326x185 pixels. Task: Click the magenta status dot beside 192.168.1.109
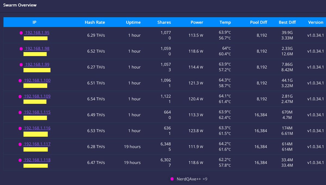[20, 96]
